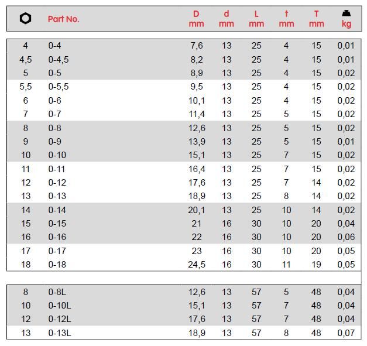Click the L mm column header
Viewport: 367px width, 346px height.
[x=256, y=19]
